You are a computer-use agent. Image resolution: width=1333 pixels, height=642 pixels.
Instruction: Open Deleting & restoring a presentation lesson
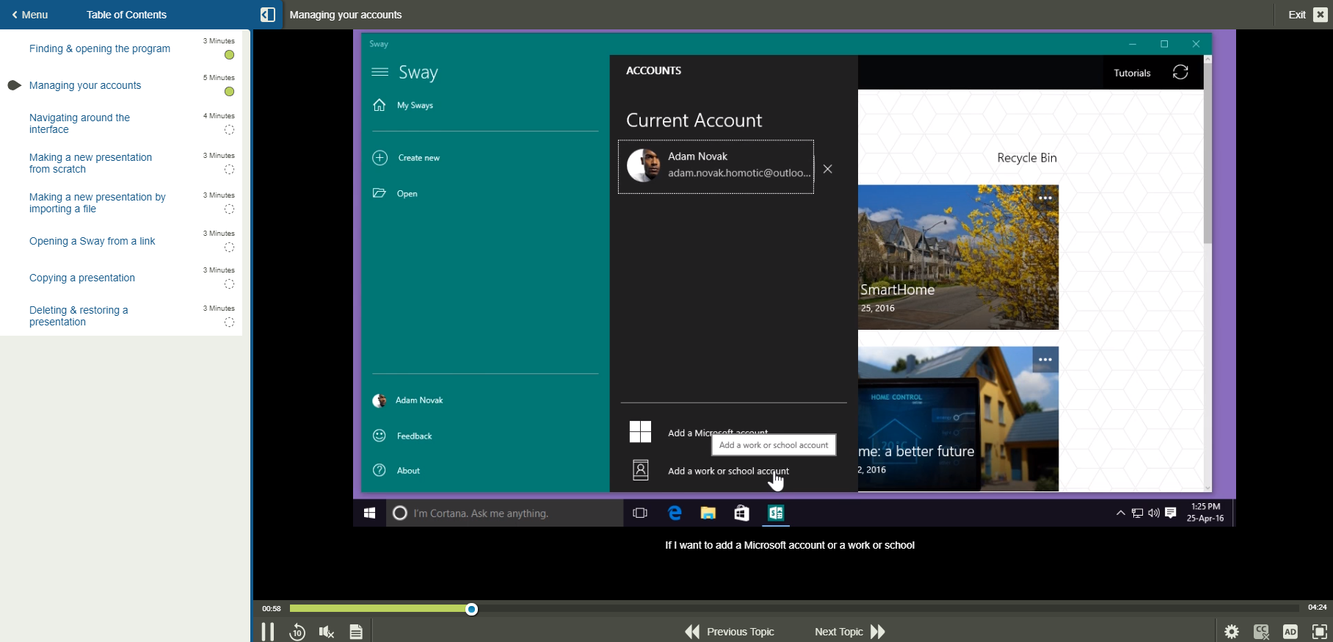(x=79, y=316)
